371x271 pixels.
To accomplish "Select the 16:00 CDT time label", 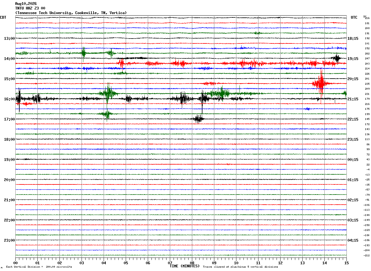I will [9, 99].
